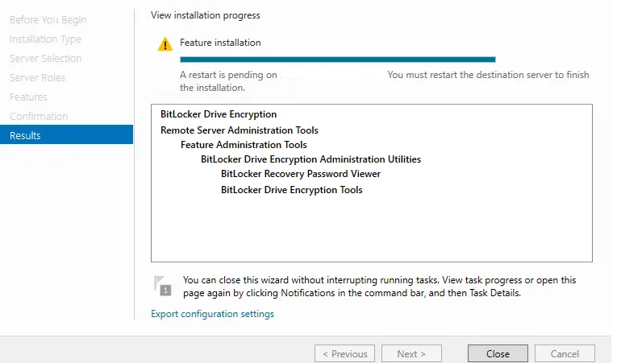Select BitLocker Drive Encryption Tools item
The image size is (621, 363).
[x=291, y=190]
